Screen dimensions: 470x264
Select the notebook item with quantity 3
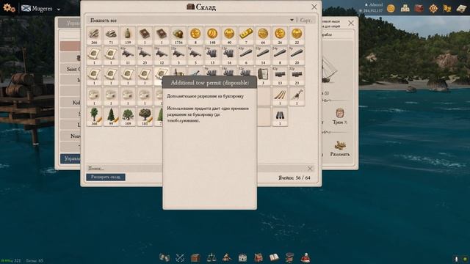coord(264,76)
